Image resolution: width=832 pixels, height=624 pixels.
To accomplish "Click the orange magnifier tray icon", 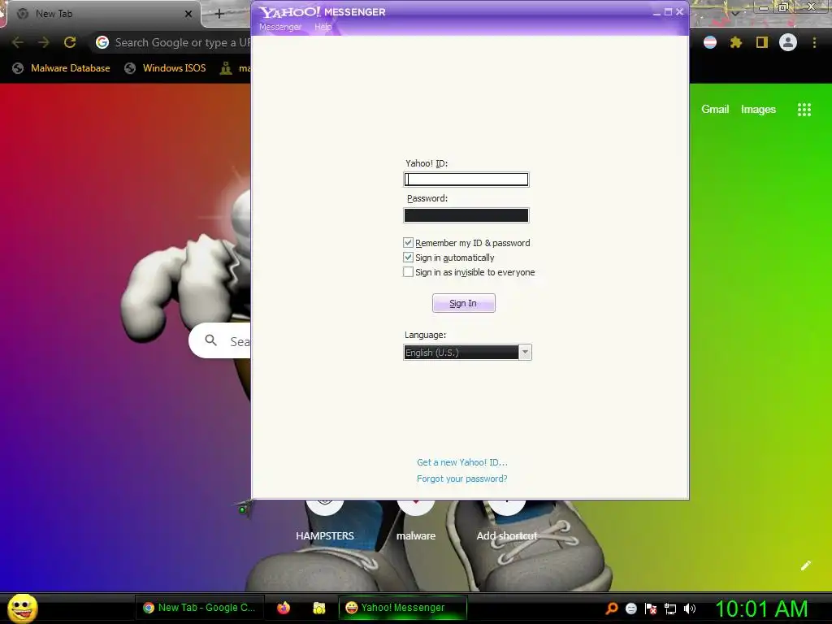I will pos(612,609).
